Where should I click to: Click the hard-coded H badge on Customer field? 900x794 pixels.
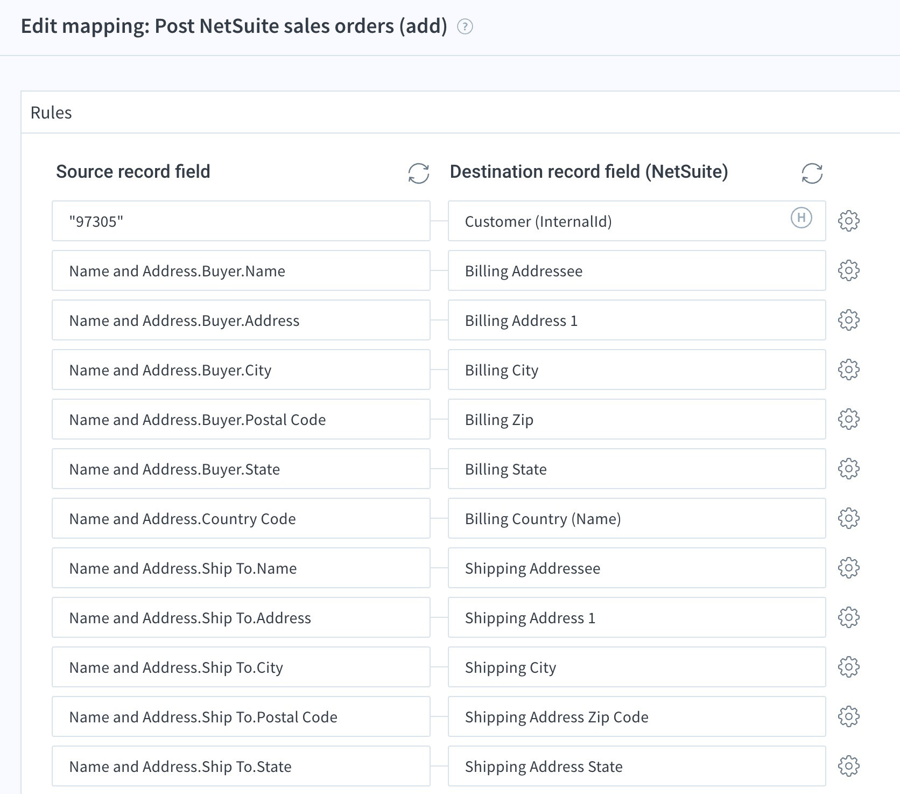801,218
